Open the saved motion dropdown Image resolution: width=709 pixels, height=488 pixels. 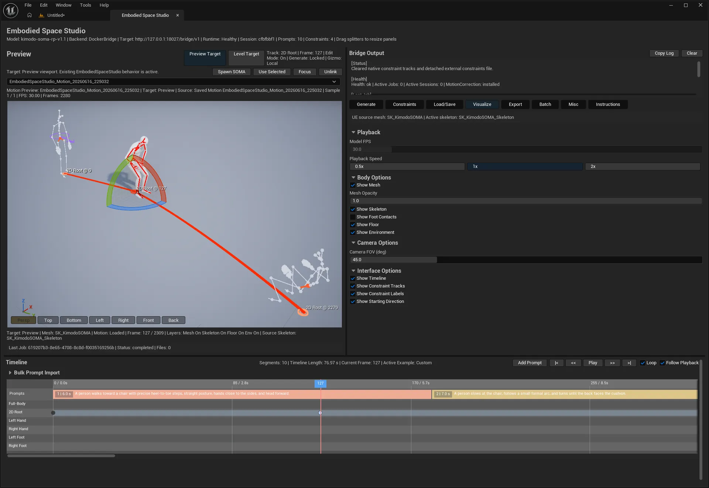173,82
